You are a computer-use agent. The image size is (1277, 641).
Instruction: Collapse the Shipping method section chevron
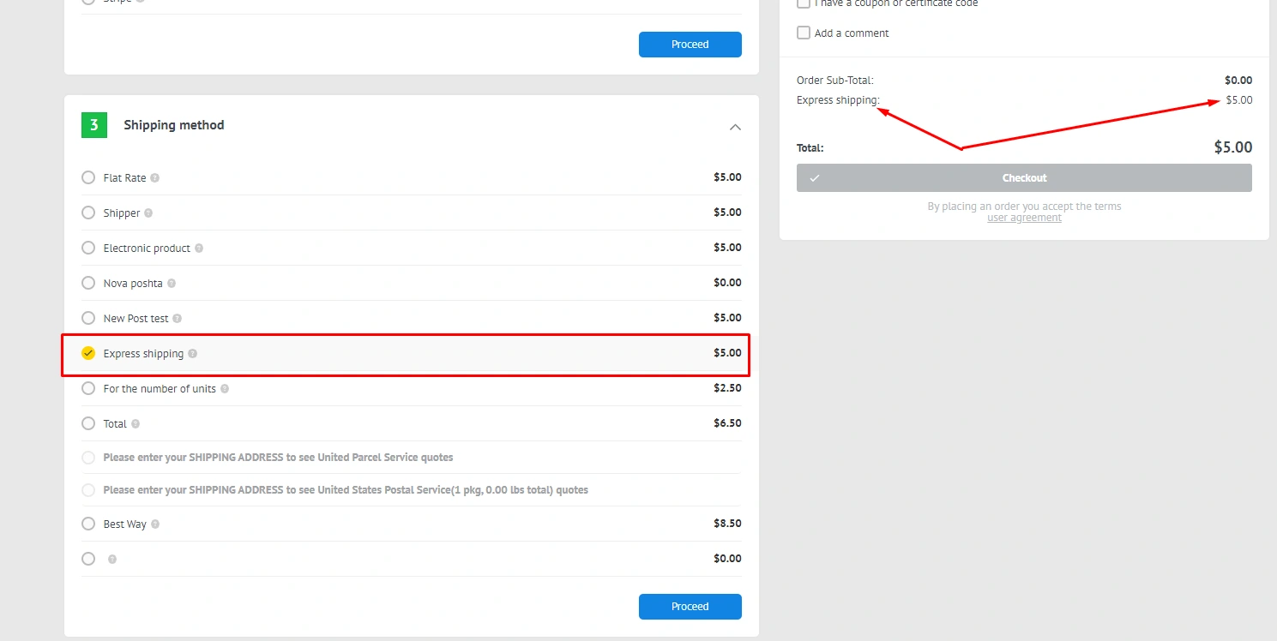coord(735,127)
